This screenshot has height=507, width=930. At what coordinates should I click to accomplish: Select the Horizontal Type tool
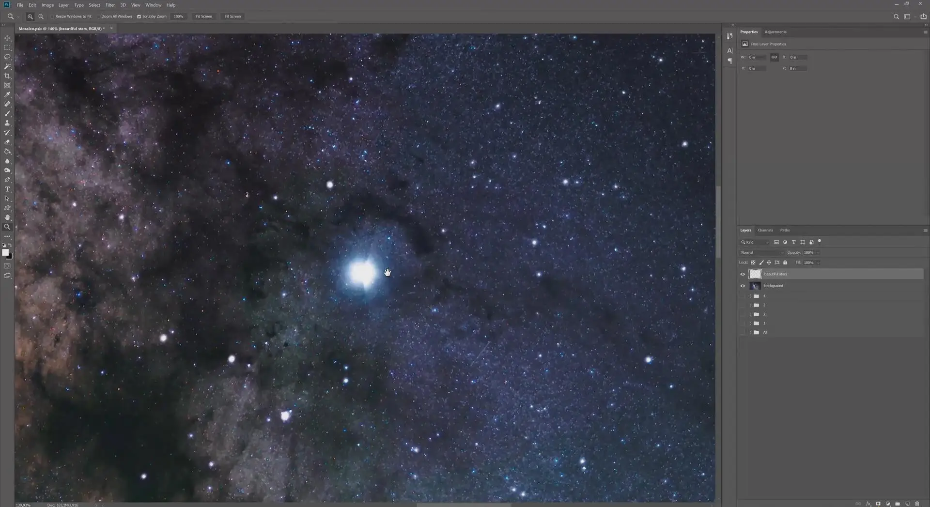[7, 189]
